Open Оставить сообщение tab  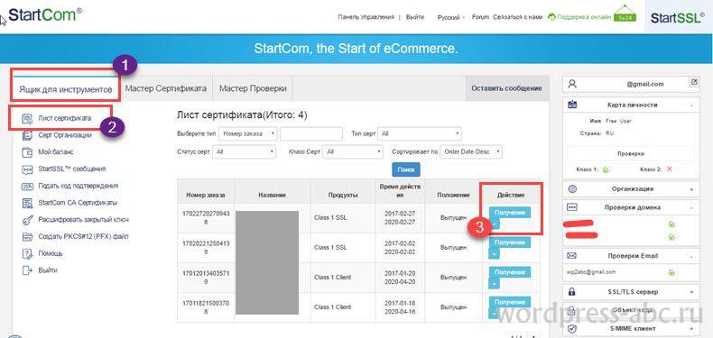pyautogui.click(x=506, y=88)
